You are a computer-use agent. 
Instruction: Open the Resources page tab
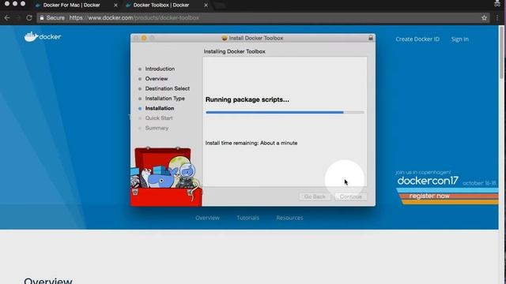[289, 218]
